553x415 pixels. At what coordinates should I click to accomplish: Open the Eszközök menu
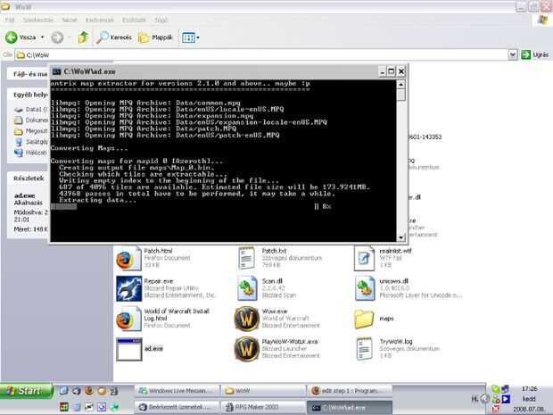pyautogui.click(x=134, y=20)
